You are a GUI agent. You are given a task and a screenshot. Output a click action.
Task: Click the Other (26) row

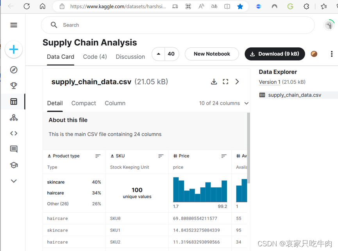(74, 204)
